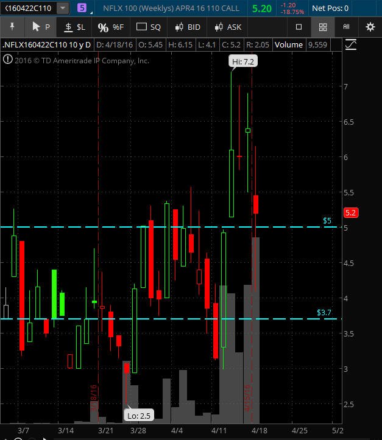382x440 pixels.
Task: Open the drawings tool icon at the right edge
Action: pos(351,44)
